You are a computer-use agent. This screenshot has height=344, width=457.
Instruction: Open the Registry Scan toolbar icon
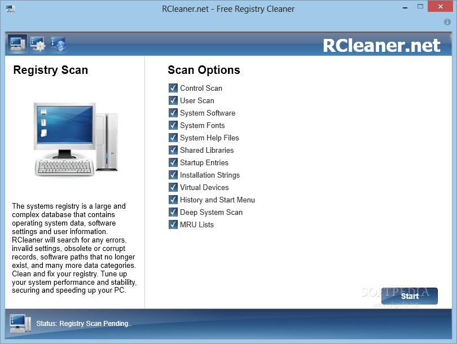tap(17, 44)
